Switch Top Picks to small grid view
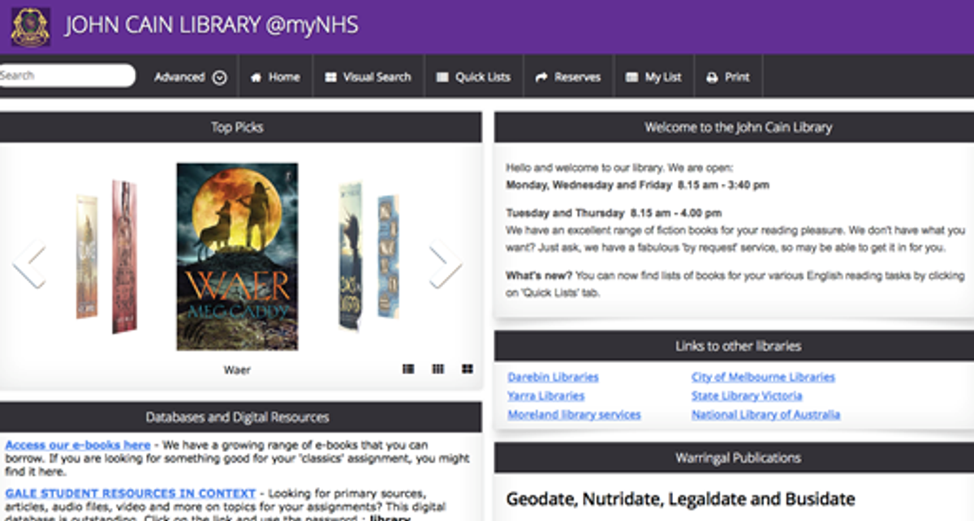Viewport: 974px width, 521px height. coord(438,369)
